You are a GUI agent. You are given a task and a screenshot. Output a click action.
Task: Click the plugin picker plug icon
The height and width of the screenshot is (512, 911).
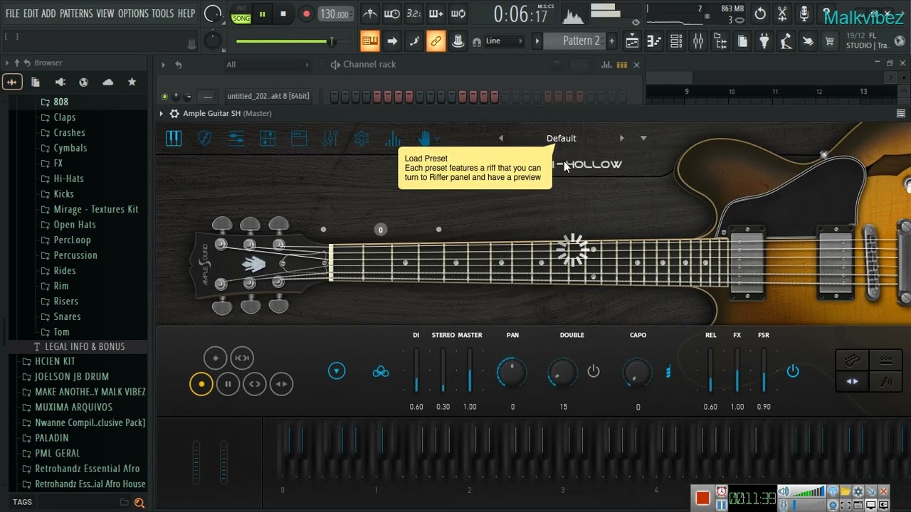(764, 42)
